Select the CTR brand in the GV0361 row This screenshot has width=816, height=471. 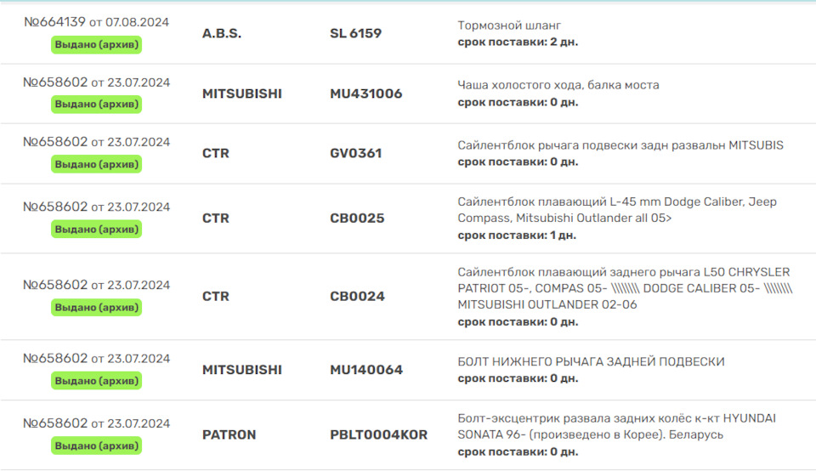[216, 153]
